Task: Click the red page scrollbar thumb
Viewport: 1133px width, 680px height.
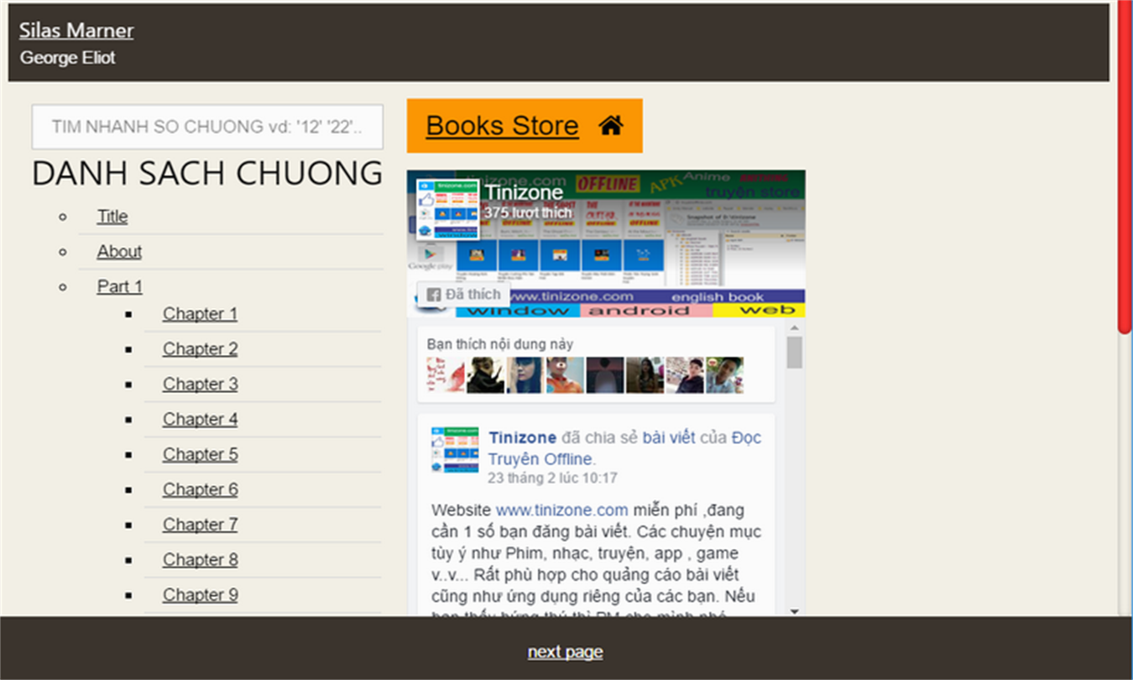Action: point(1125,167)
